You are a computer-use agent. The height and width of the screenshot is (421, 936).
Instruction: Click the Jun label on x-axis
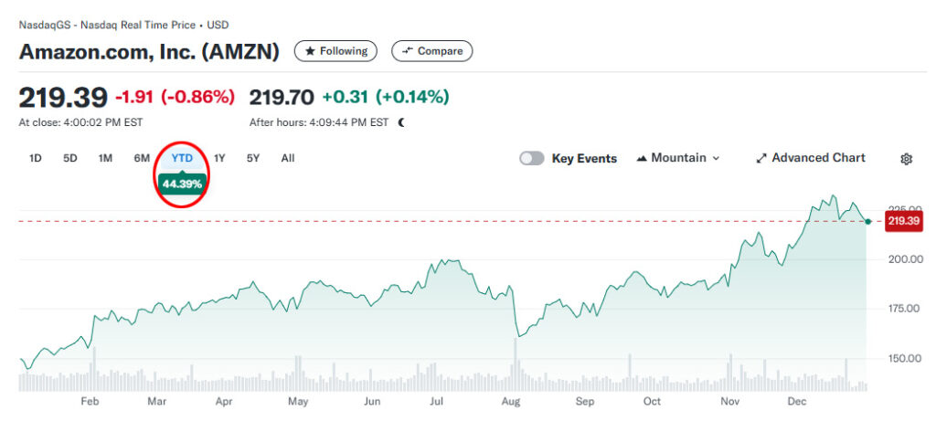[x=372, y=402]
